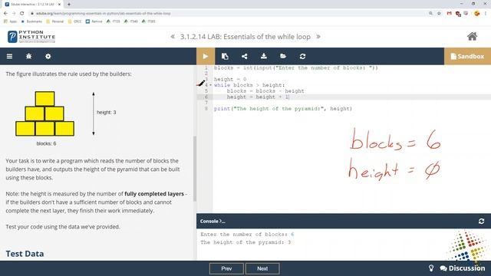Viewport: 491px width, 276px height.
Task: Go to previous lab with left chevrons
Action: (x=173, y=37)
